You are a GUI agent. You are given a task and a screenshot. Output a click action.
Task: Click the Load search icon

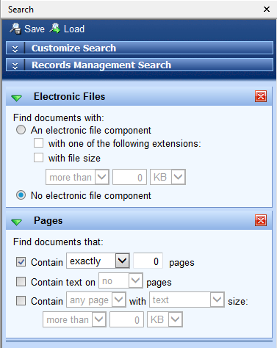(55, 29)
